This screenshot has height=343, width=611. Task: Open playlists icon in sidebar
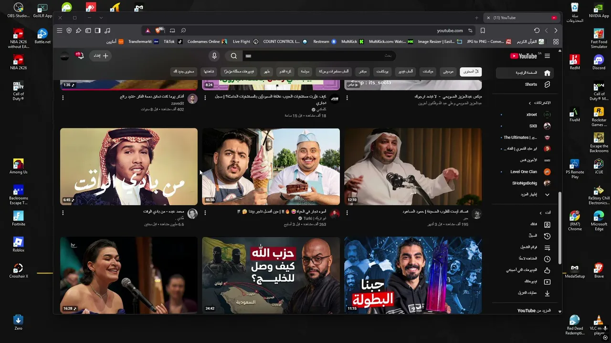point(547,248)
